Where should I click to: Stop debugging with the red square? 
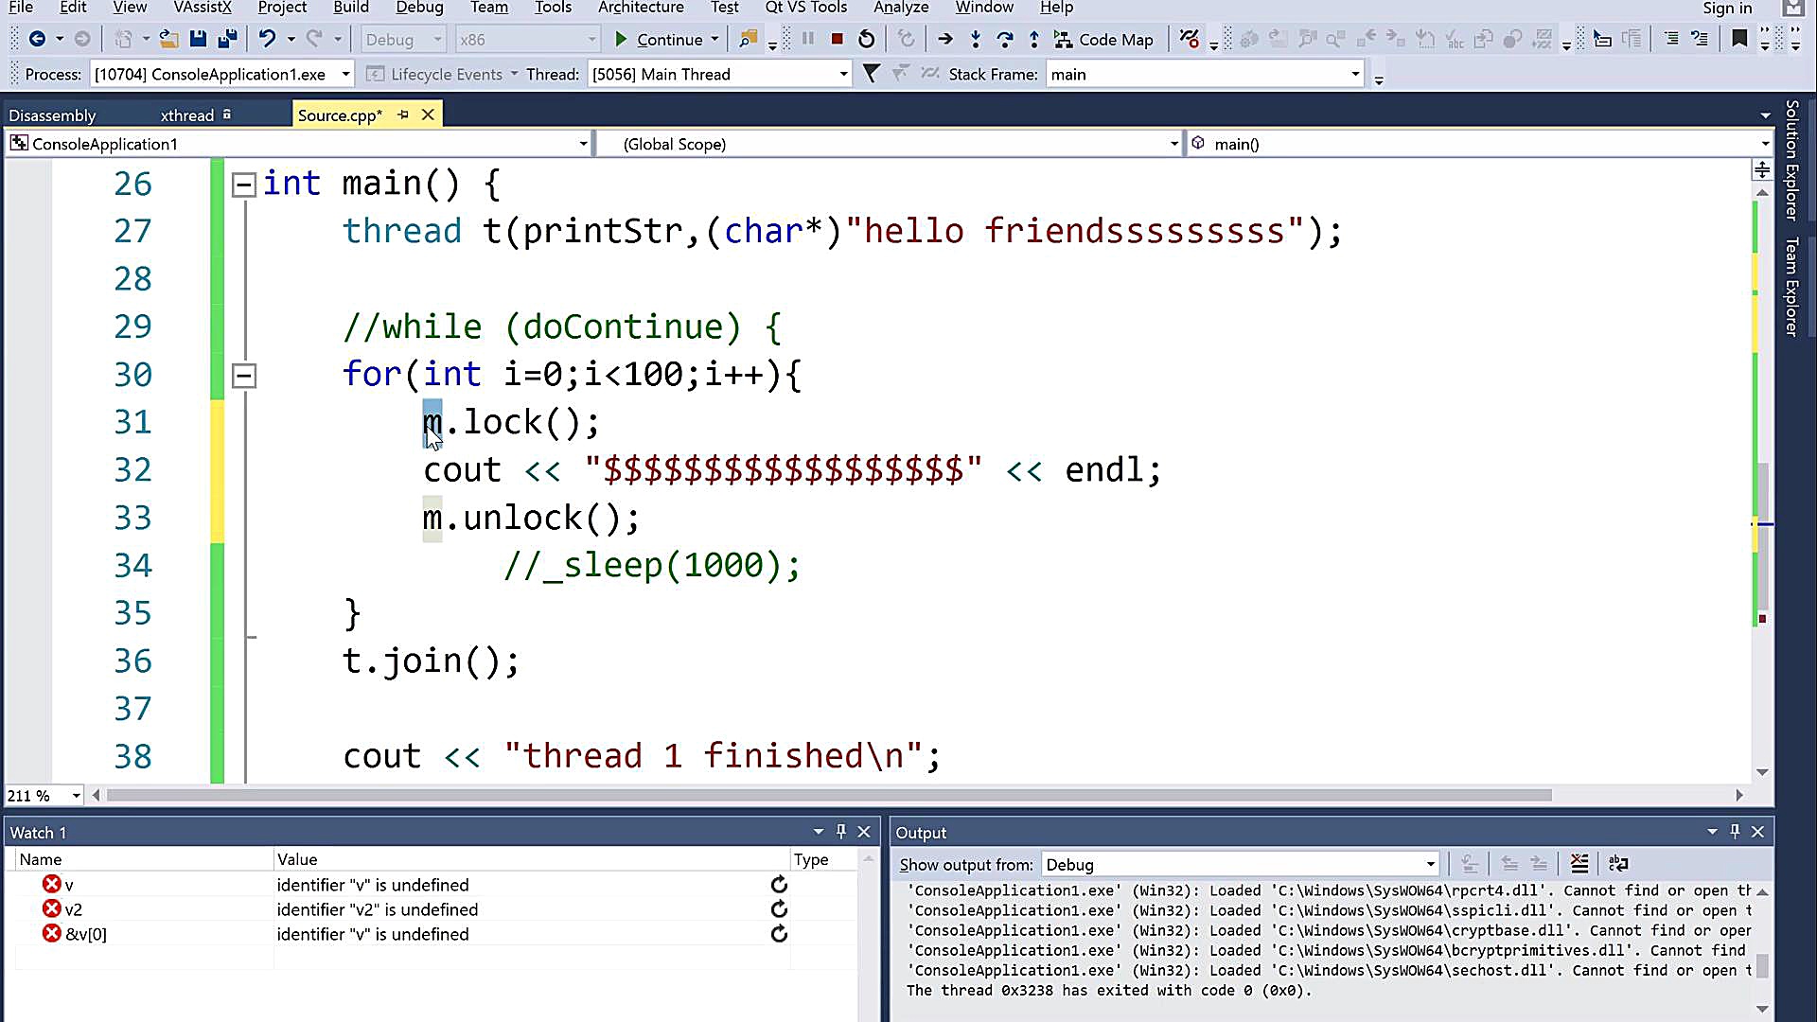point(838,39)
